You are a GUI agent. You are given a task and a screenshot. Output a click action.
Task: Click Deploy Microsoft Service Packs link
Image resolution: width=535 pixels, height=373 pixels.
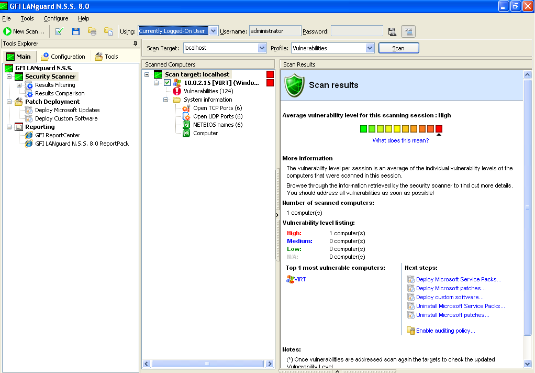point(459,279)
